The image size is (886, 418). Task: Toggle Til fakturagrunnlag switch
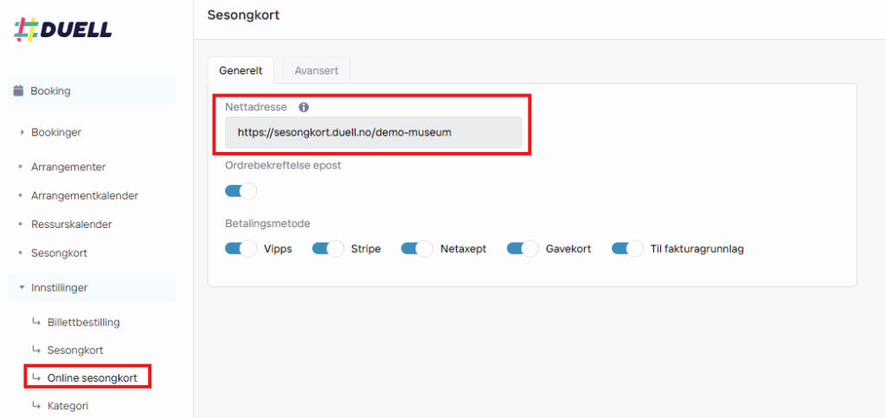tap(628, 249)
